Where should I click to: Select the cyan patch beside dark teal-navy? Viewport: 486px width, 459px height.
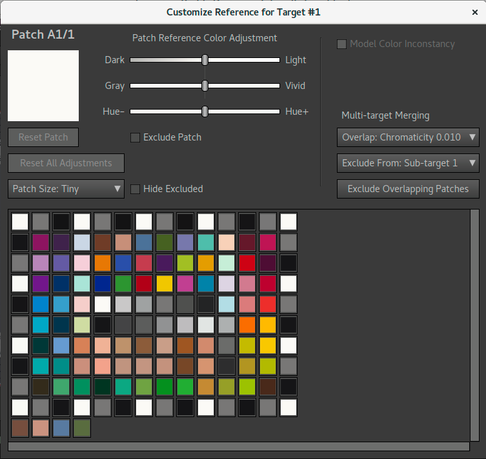click(41, 325)
